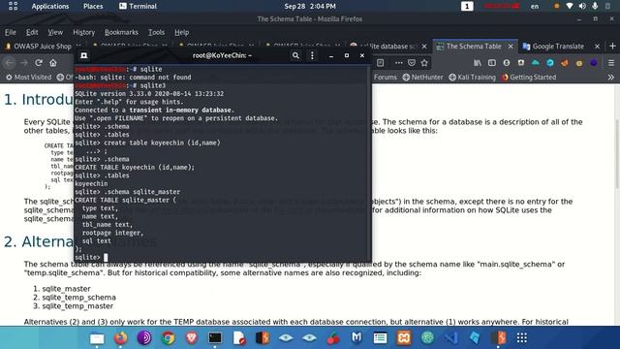Show all applications grid in dock

pos(522,337)
